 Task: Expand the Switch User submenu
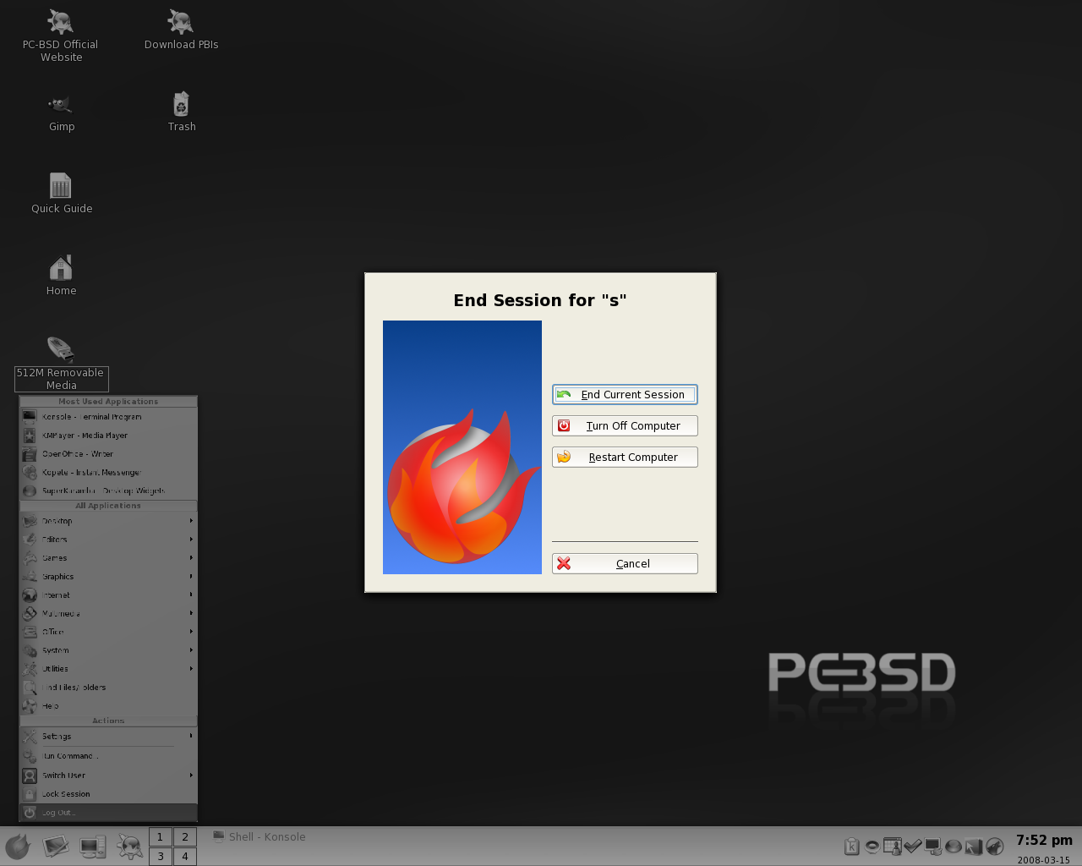click(x=108, y=776)
